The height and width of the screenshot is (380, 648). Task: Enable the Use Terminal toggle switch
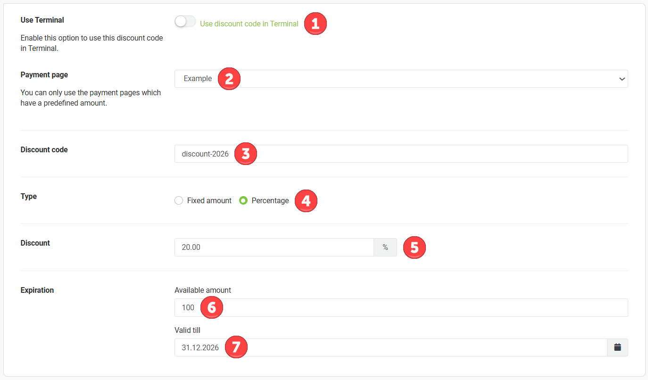point(185,22)
